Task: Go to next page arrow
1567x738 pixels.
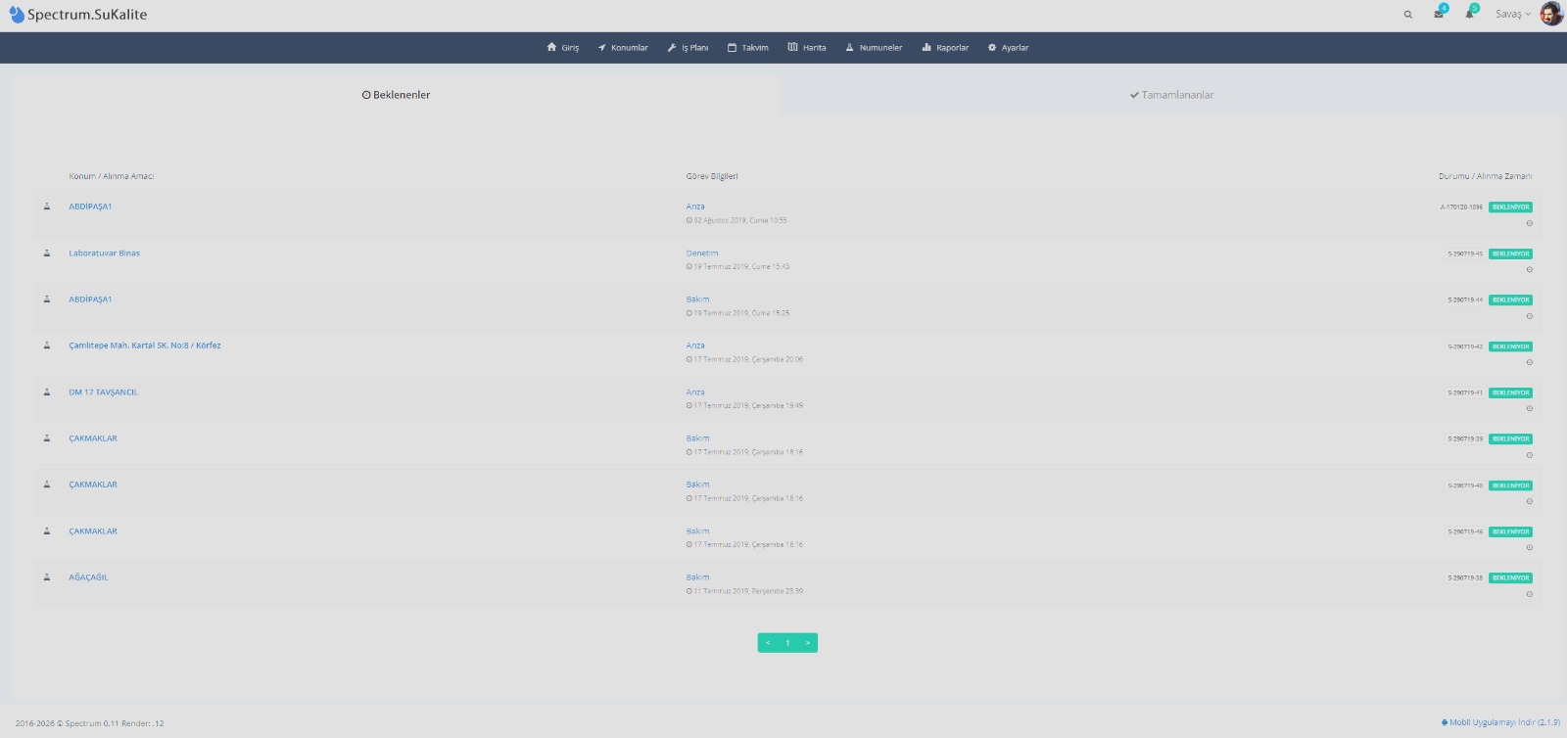Action: tap(807, 643)
